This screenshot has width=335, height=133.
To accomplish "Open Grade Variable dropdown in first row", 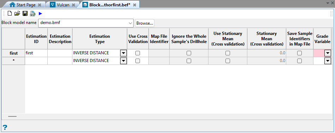I will [328, 53].
